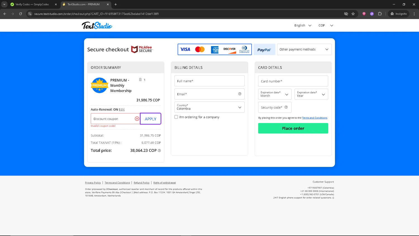Click the Place order button

(293, 128)
